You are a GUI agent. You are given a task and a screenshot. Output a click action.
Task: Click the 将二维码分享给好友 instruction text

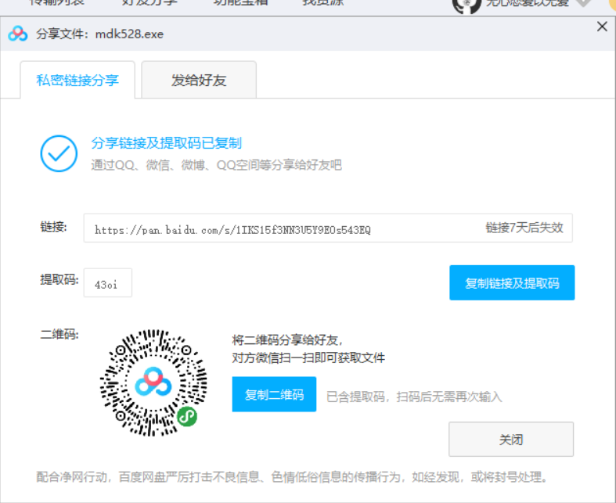pos(287,340)
